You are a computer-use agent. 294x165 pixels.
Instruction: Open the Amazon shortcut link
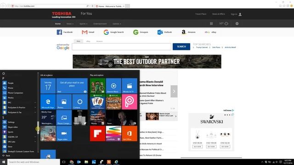[x=188, y=32]
